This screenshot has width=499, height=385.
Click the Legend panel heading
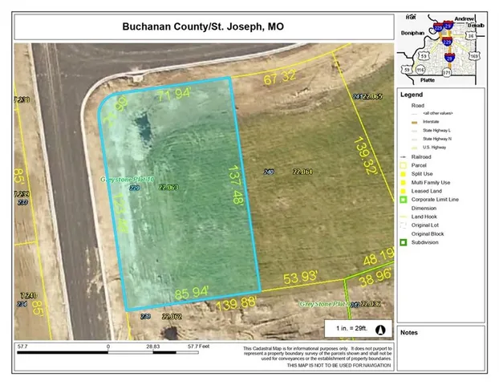pyautogui.click(x=412, y=95)
